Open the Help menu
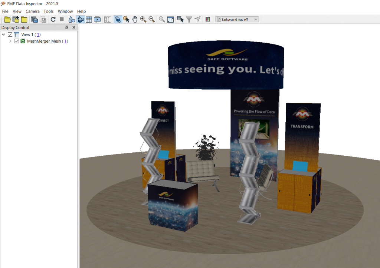 [x=81, y=11]
